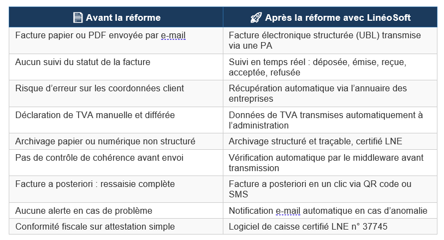Click 'Pas de contrôle de cohérence avant envoi'
This screenshot has width=444, height=240.
(99, 157)
